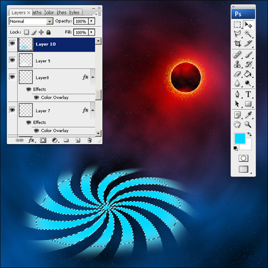The width and height of the screenshot is (268, 268).
Task: Pick the Eyedropper tool
Action: pos(248,115)
